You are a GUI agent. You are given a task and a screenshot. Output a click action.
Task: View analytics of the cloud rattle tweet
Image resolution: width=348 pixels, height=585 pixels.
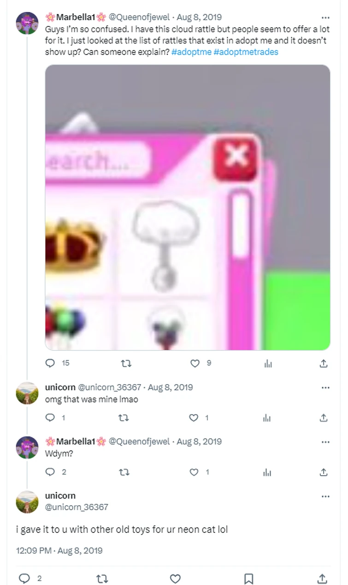[x=268, y=363]
